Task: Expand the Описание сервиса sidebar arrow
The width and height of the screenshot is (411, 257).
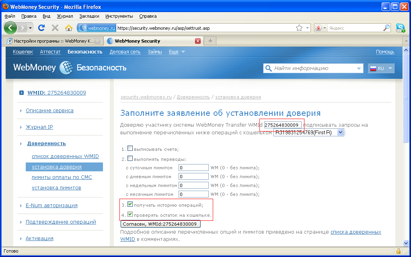Action: (21, 111)
